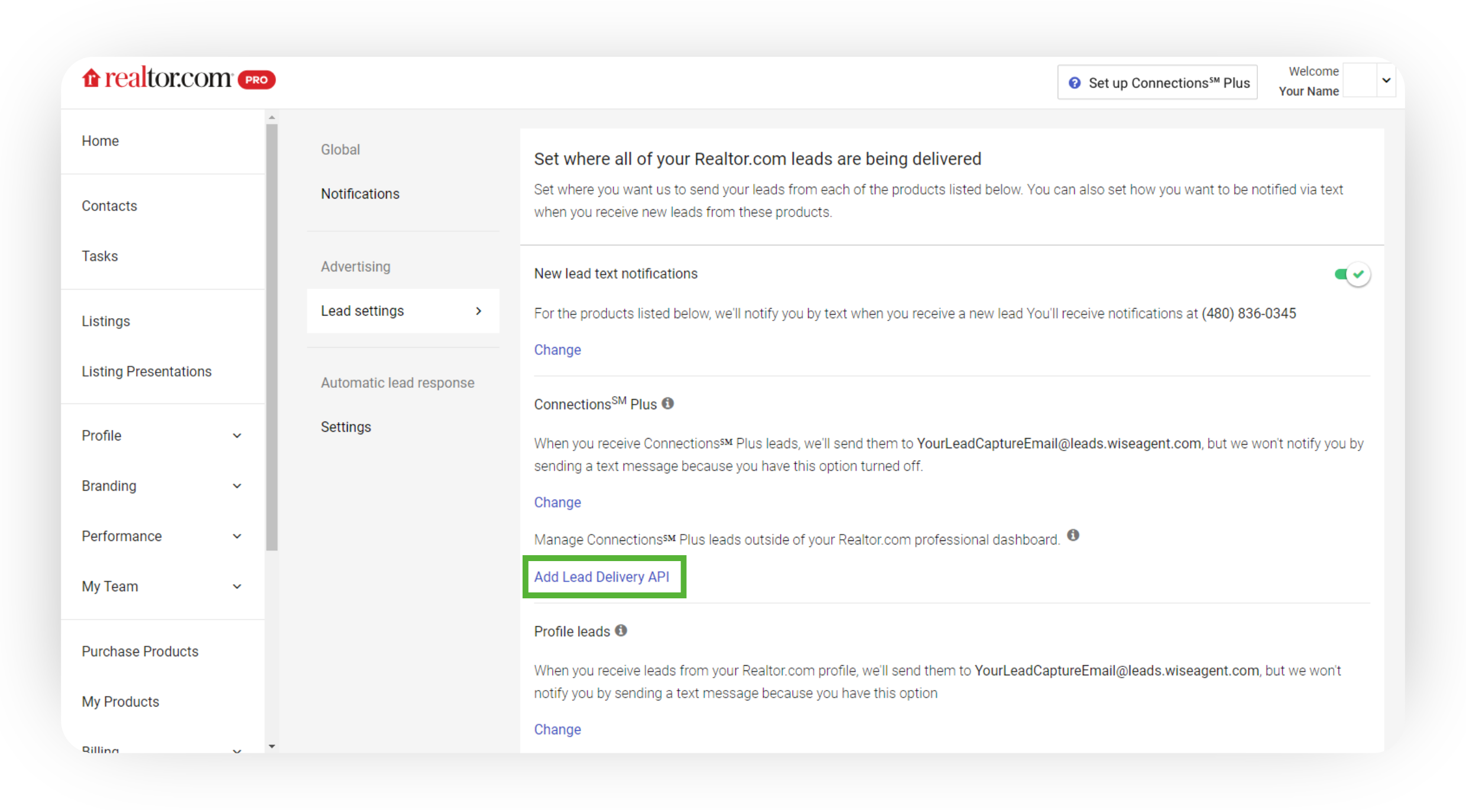Open the Lead settings chevron
The width and height of the screenshot is (1466, 810).
479,311
